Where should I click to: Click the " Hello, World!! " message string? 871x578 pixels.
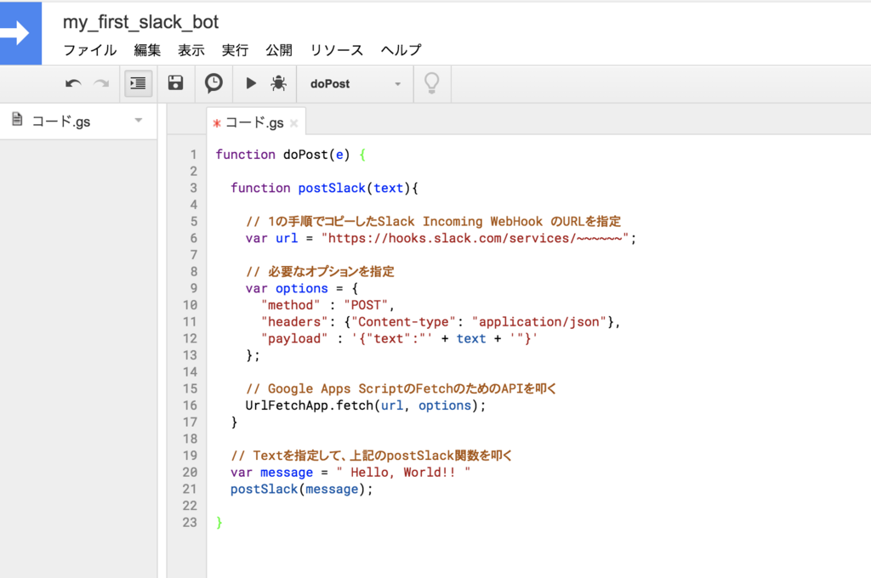[403, 473]
